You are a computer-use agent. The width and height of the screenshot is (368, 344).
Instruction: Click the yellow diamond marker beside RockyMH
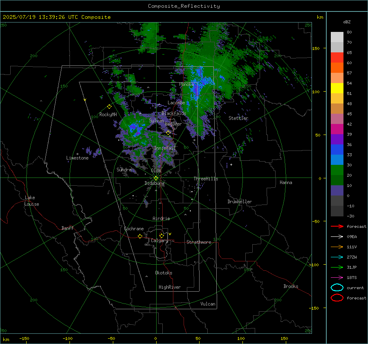(109, 107)
